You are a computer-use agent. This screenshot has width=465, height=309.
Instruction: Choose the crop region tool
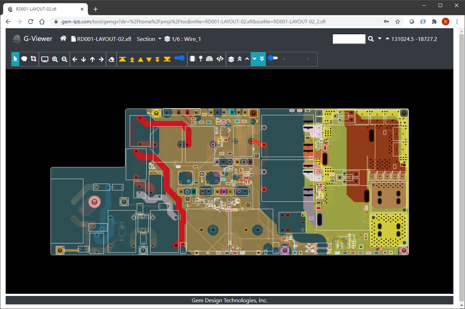pos(33,59)
